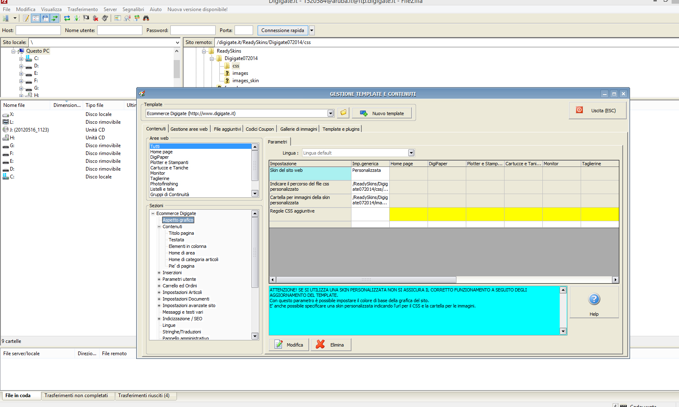Toggle the message log display icon
This screenshot has height=407, width=679.
pos(26,18)
